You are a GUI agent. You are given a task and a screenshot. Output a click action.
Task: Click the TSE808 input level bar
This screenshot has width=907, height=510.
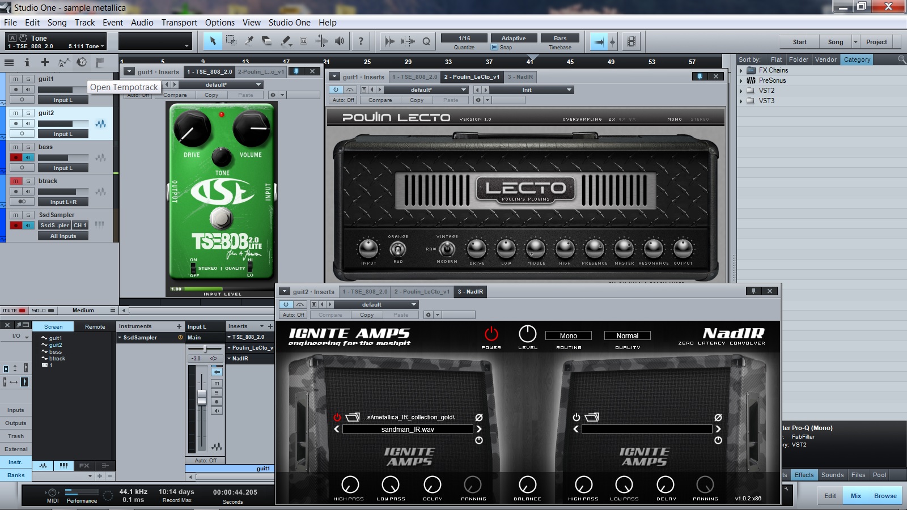pyautogui.click(x=222, y=289)
